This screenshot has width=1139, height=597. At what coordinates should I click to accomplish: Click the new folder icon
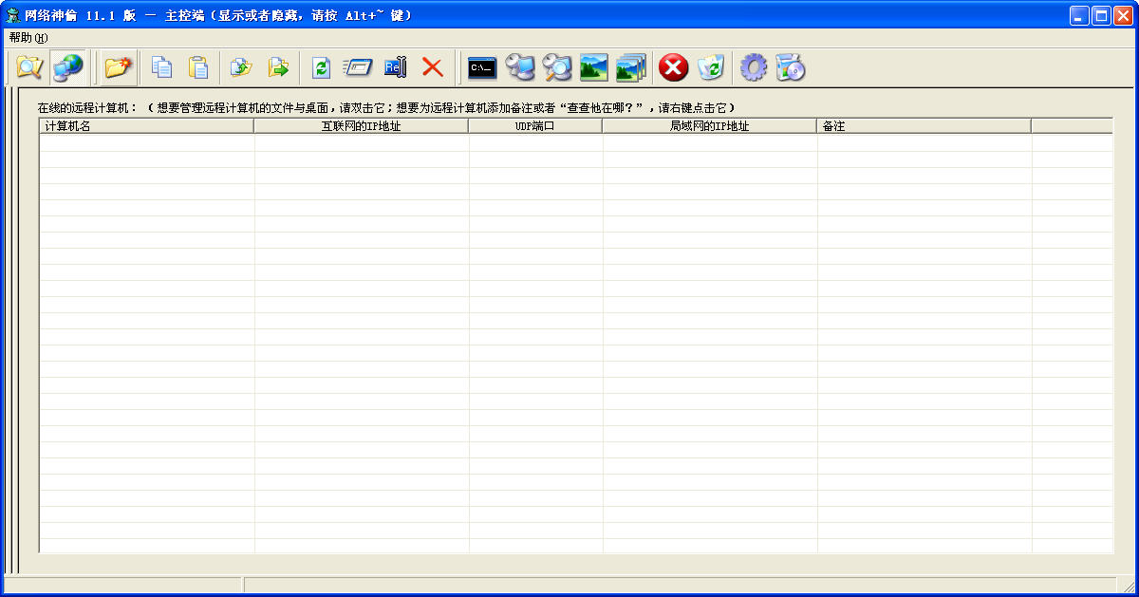pos(119,67)
